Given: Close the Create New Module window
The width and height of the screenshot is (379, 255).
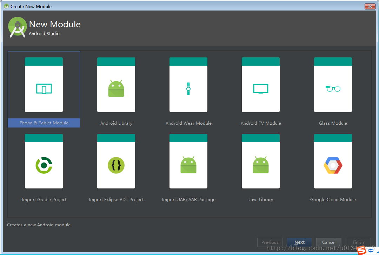Looking at the screenshot, I should pyautogui.click(x=370, y=6).
